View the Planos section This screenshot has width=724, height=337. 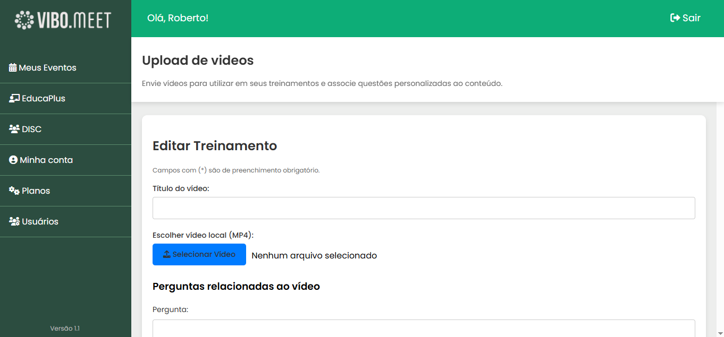tap(36, 191)
